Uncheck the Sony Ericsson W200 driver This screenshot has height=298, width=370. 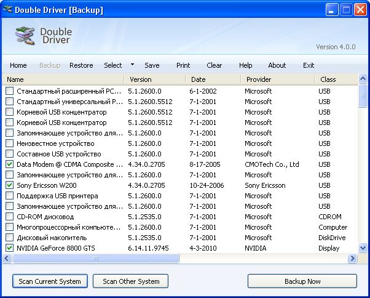pos(9,185)
